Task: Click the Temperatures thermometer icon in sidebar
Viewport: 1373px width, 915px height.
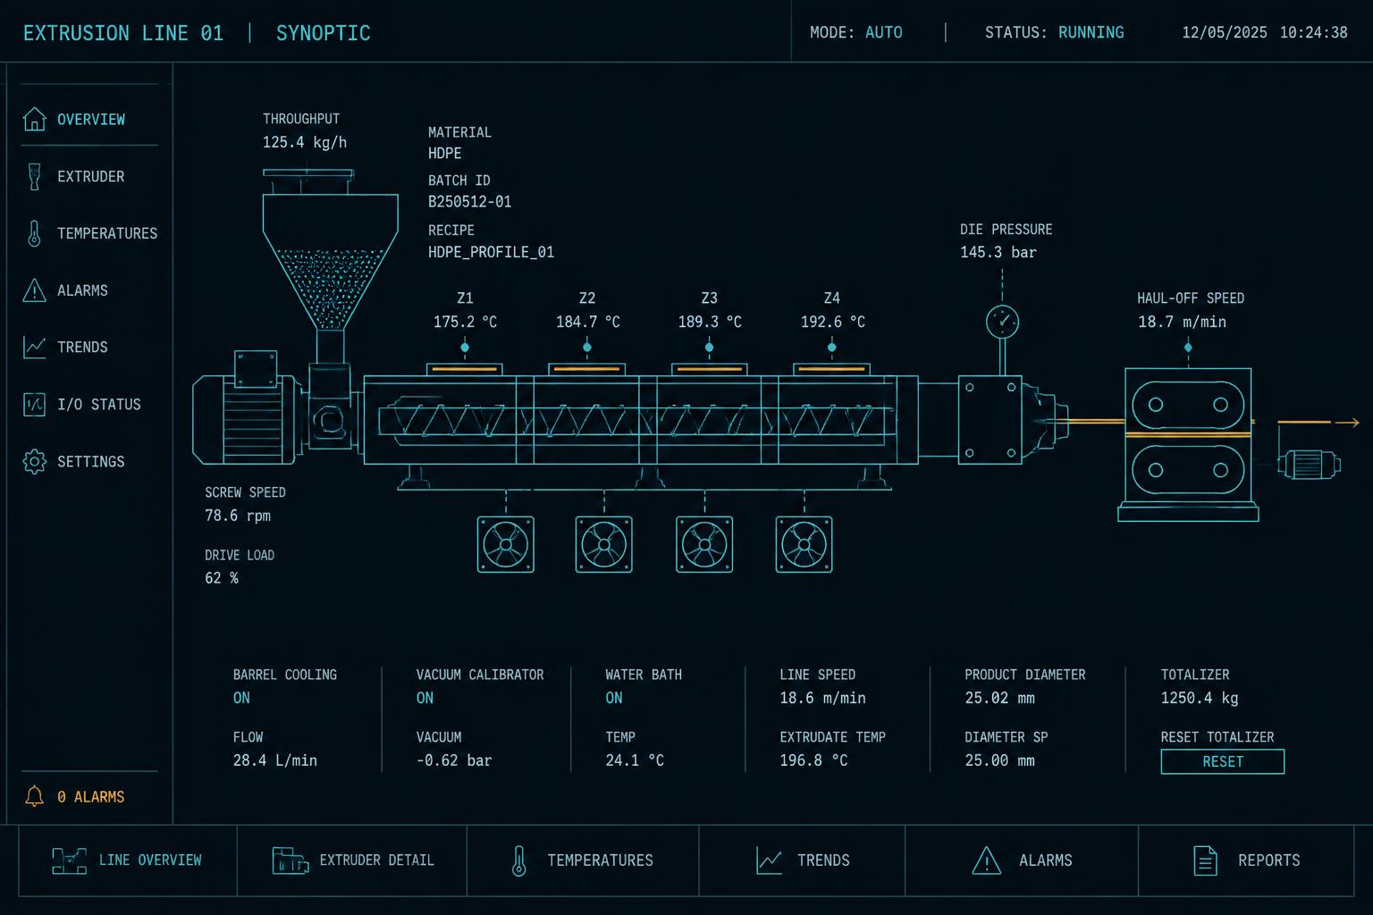Action: pos(34,233)
